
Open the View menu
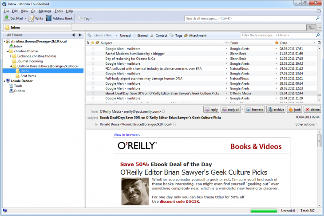[24, 11]
